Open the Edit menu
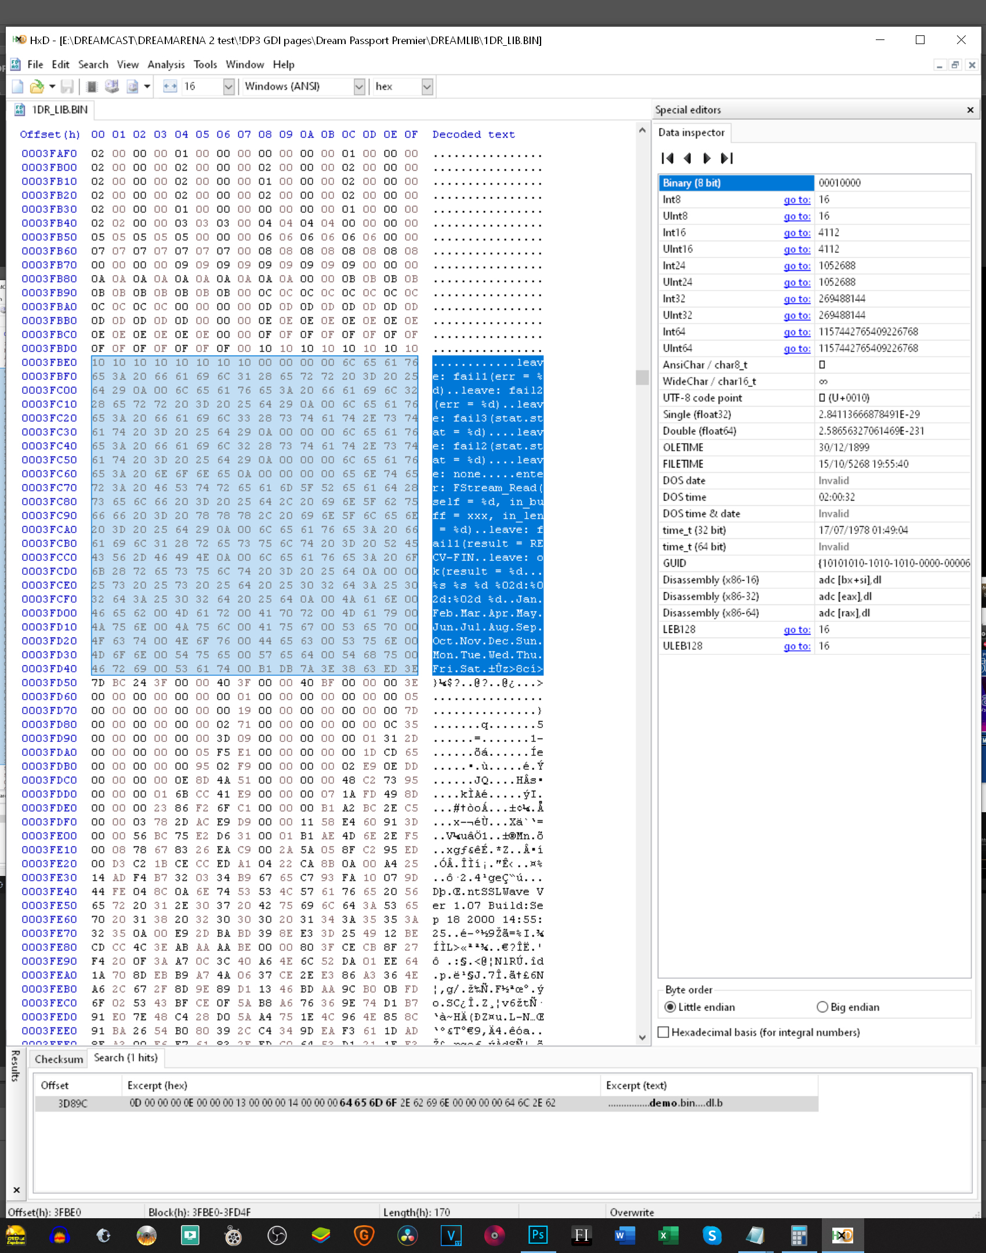 tap(60, 64)
